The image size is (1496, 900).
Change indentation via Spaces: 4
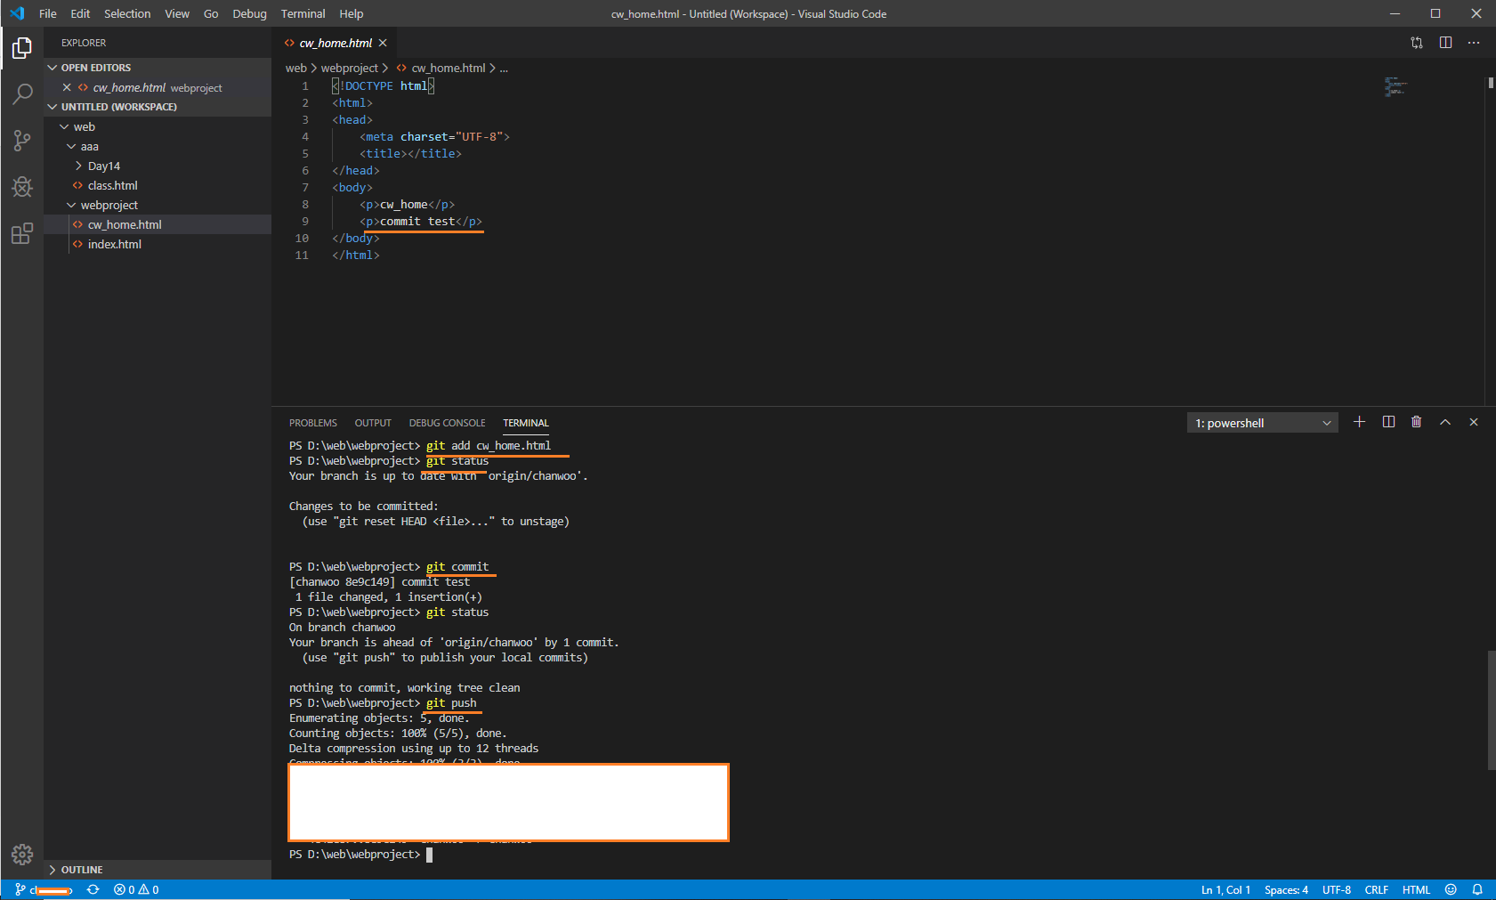click(1286, 889)
